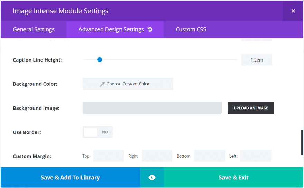Click the Custom Margin Bottom field
Image resolution: width=304 pixels, height=188 pixels.
point(209,156)
